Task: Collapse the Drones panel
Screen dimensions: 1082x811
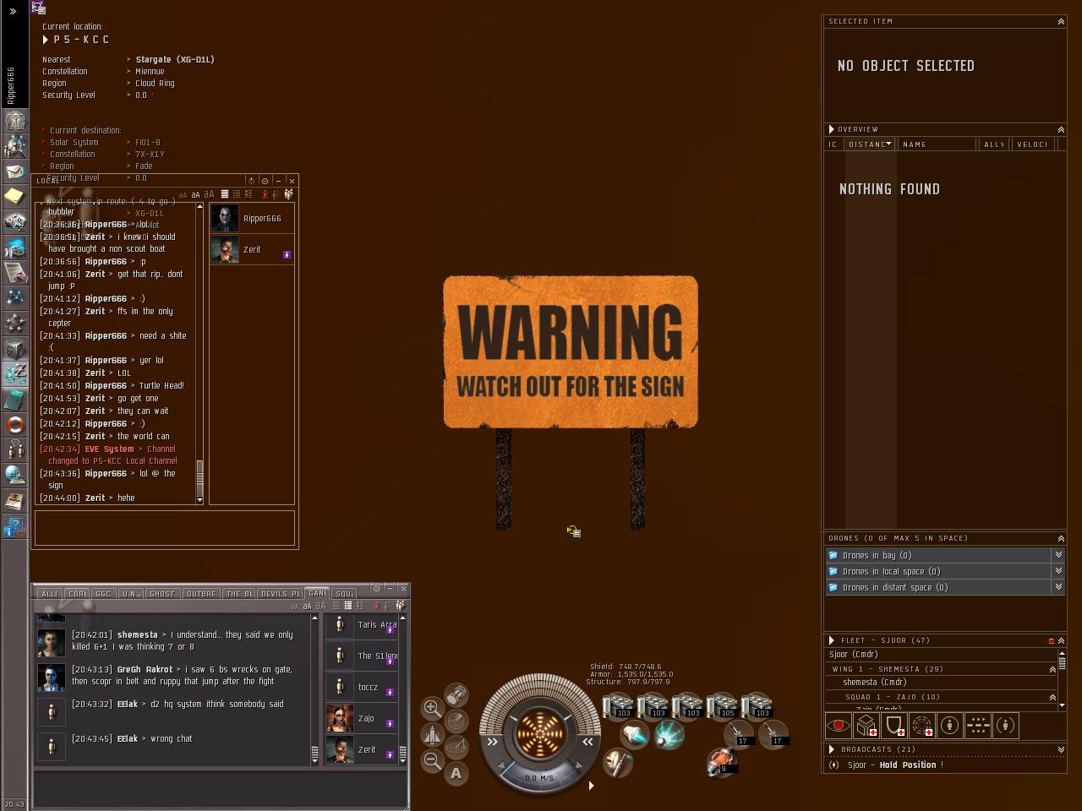Action: click(x=1061, y=538)
